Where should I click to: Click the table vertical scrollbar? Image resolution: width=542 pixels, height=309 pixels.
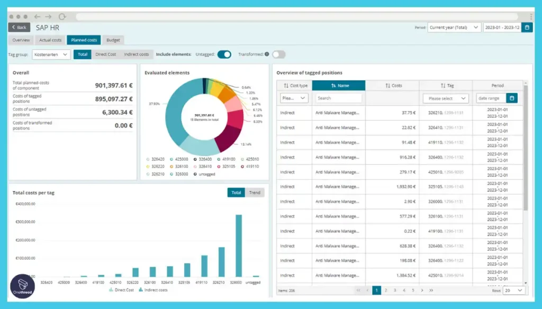coord(526,146)
